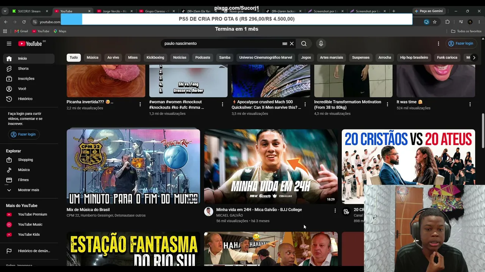Select the Mixes filter chip
Viewport: 485px width, 272px height.
pos(133,57)
